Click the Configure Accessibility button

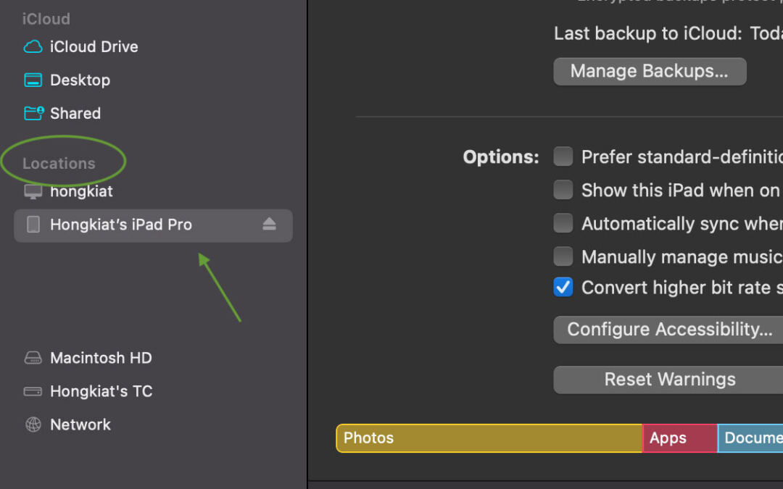tap(668, 330)
